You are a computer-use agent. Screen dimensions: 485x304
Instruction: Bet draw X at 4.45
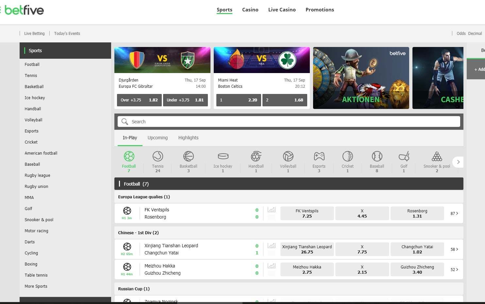pos(362,213)
